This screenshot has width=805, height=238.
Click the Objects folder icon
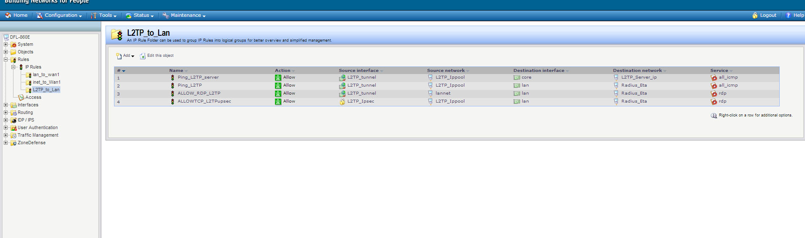pos(14,52)
